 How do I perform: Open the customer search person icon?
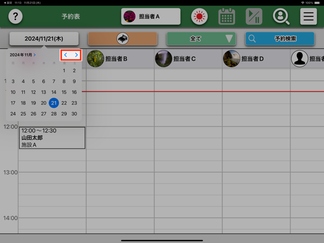pyautogui.click(x=281, y=16)
